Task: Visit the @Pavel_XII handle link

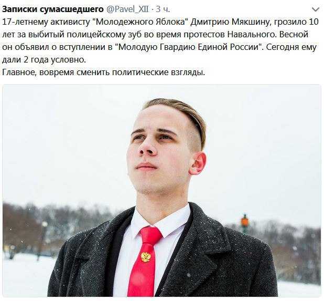Action: point(127,9)
